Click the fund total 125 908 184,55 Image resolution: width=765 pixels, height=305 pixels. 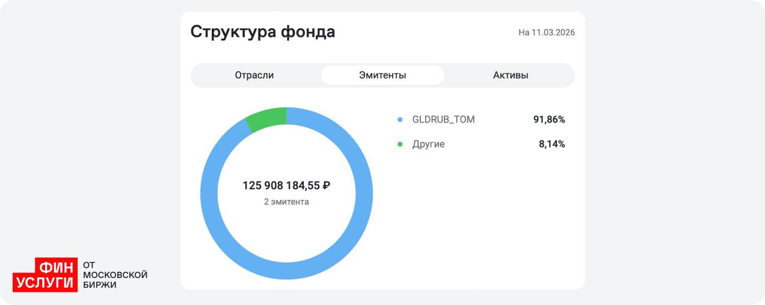click(x=281, y=186)
